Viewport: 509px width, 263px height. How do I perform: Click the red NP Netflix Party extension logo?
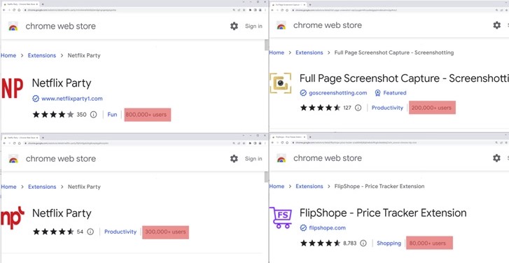tap(12, 88)
